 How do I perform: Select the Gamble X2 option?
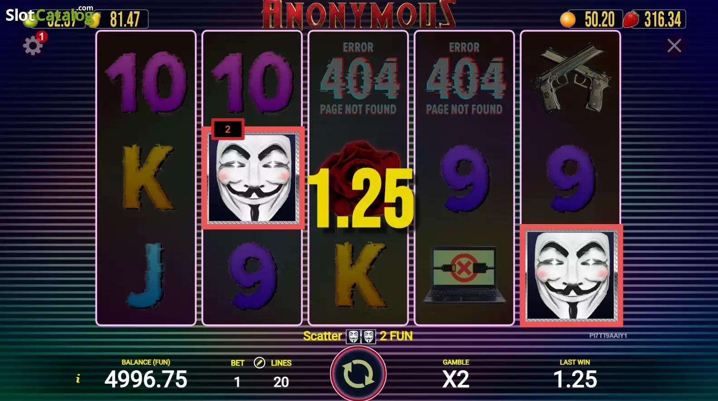pos(456,379)
